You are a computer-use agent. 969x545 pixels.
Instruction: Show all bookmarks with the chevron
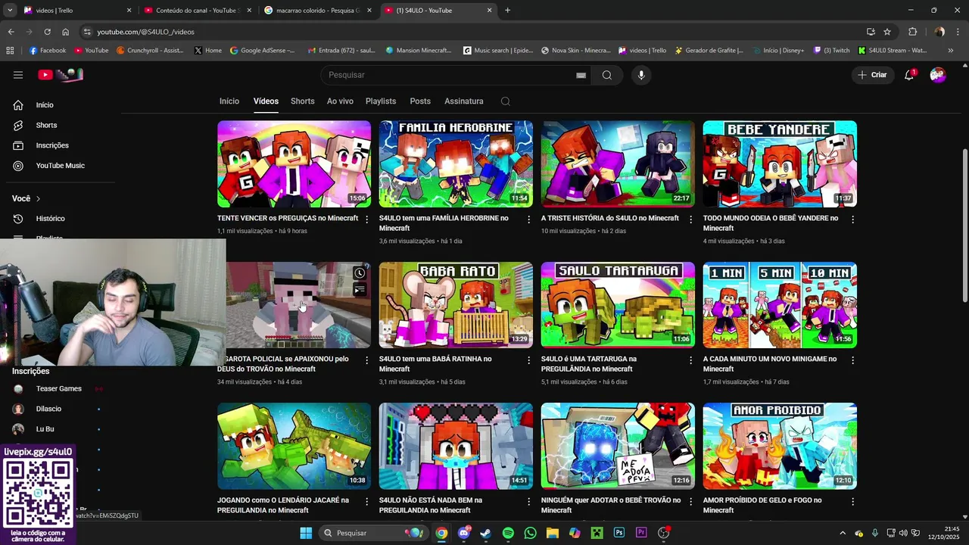(x=951, y=51)
